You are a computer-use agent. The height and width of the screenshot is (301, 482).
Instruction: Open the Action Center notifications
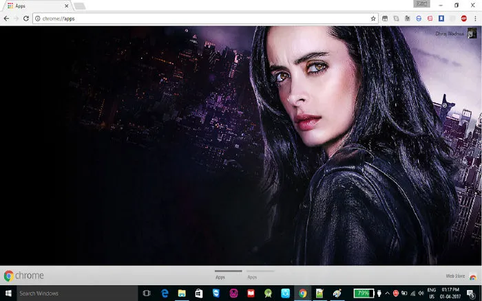coord(470,293)
